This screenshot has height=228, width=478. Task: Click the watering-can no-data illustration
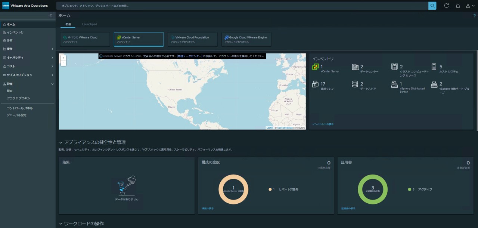[127, 186]
